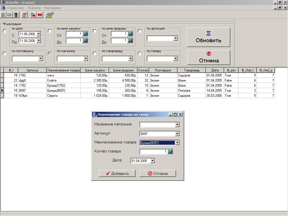
Task: Expand the 'по товару' filter dropdown
Action: point(176,59)
